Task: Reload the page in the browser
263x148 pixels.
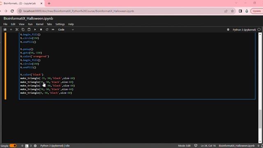Action: click(12, 11)
